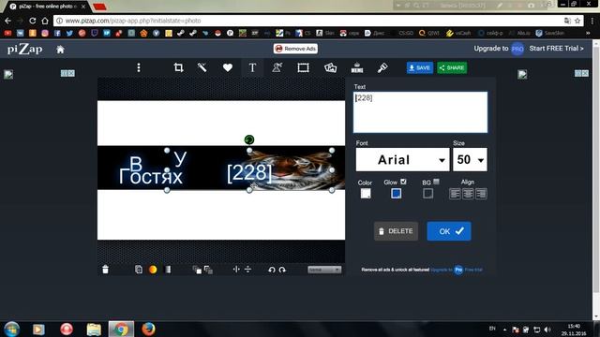Open the add photos tool

[331, 67]
